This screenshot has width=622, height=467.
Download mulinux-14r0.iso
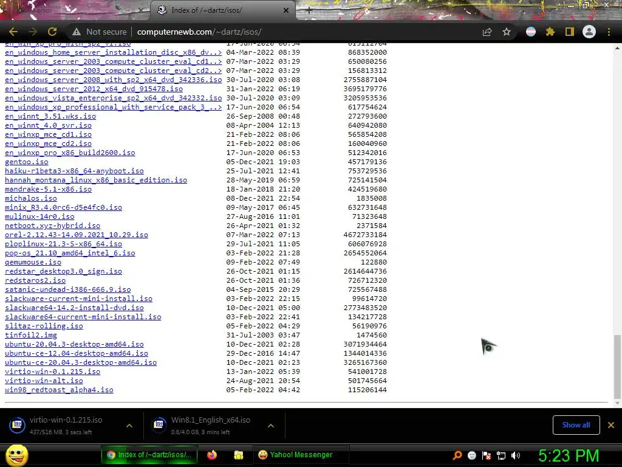coord(39,217)
